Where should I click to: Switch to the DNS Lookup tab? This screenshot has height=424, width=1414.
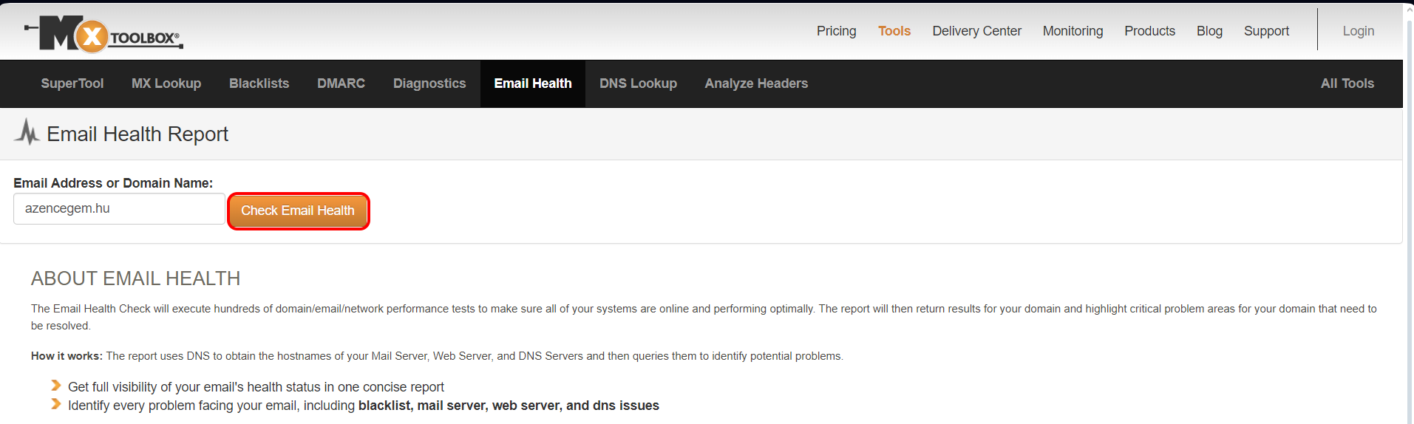pos(638,83)
